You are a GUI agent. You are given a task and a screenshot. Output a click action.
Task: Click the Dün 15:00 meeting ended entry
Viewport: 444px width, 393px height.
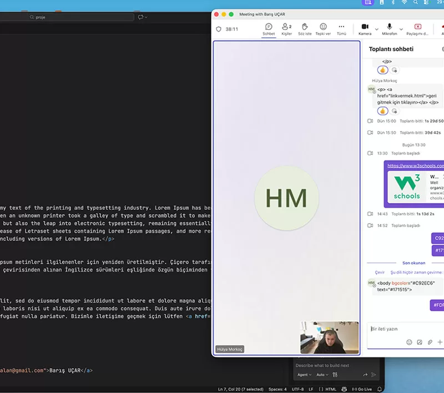(x=405, y=121)
